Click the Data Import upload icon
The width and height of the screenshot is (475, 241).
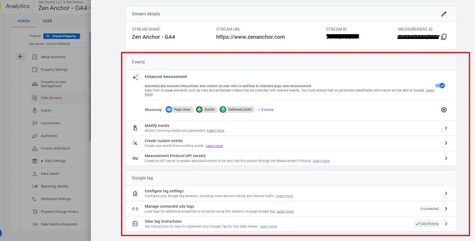(x=35, y=174)
